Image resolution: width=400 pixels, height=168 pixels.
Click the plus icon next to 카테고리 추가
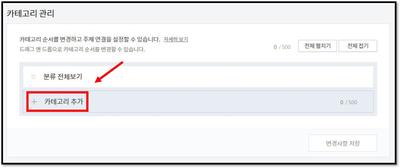34,102
